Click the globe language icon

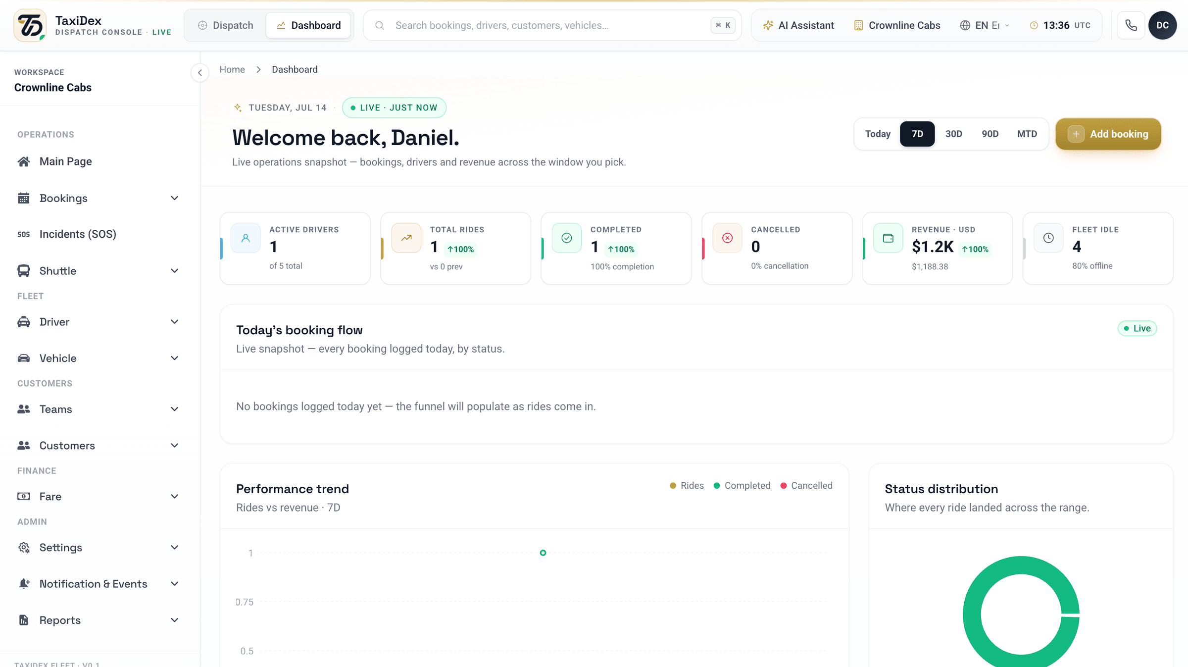pyautogui.click(x=965, y=25)
